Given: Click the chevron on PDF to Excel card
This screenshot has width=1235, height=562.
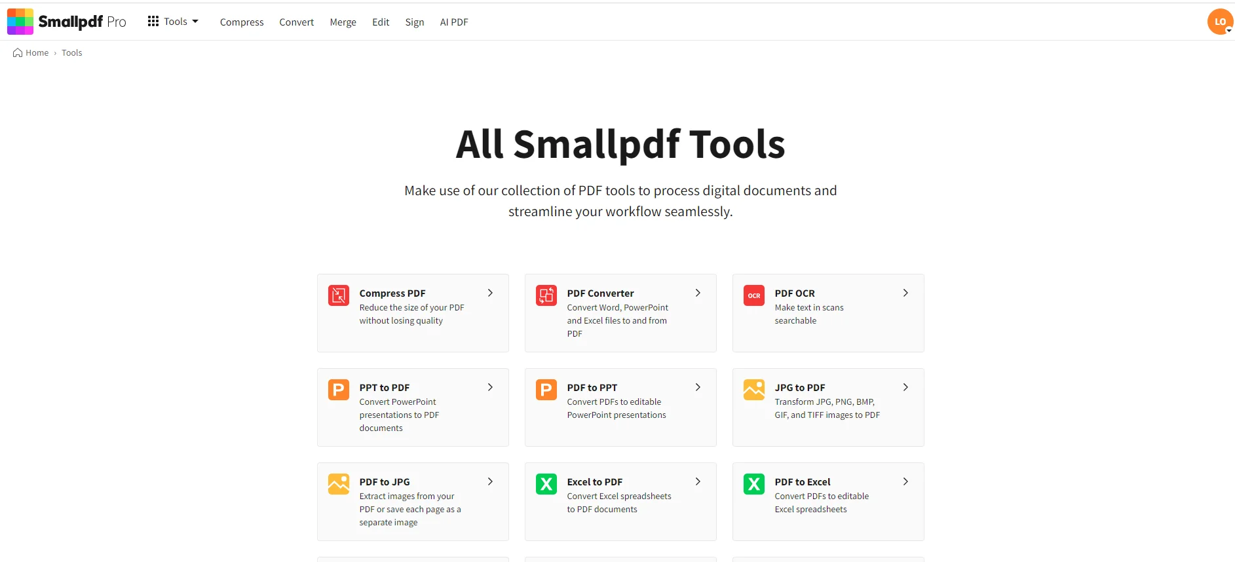Looking at the screenshot, I should click(905, 481).
